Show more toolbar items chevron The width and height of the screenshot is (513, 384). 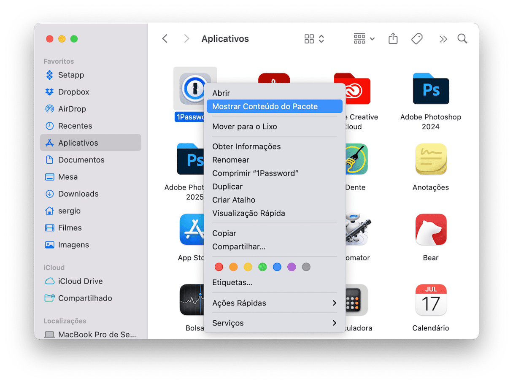(x=443, y=39)
